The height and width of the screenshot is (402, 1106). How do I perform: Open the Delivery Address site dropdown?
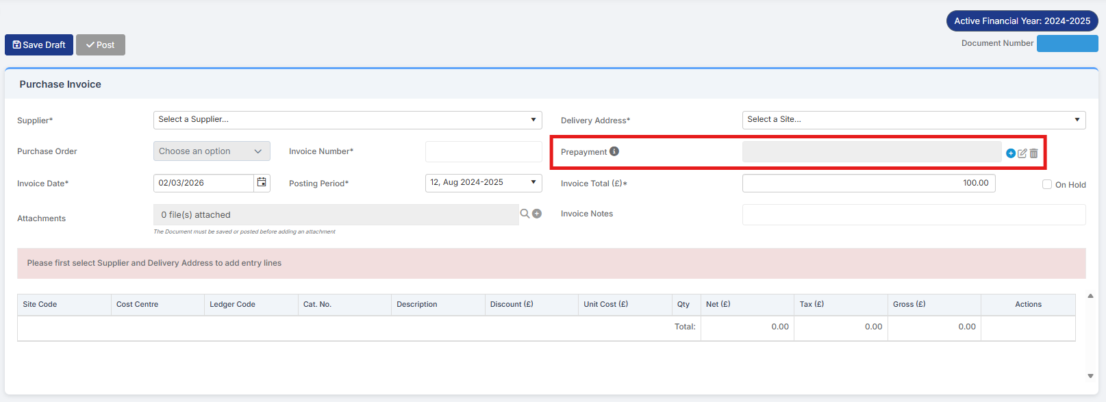[914, 120]
